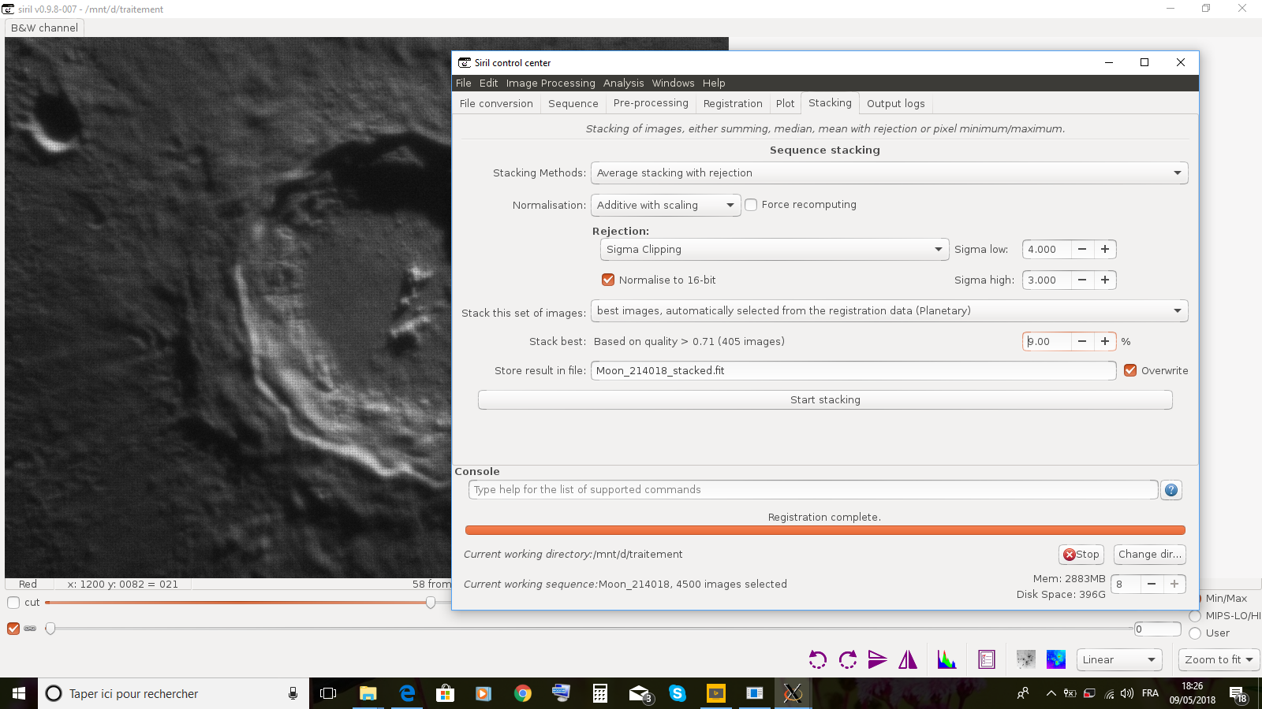Screen dimensions: 1262x709
Task: Toggle false colour rendering icon
Action: (1056, 659)
